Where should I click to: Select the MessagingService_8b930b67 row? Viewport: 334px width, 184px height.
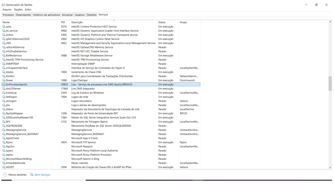(x=101, y=134)
